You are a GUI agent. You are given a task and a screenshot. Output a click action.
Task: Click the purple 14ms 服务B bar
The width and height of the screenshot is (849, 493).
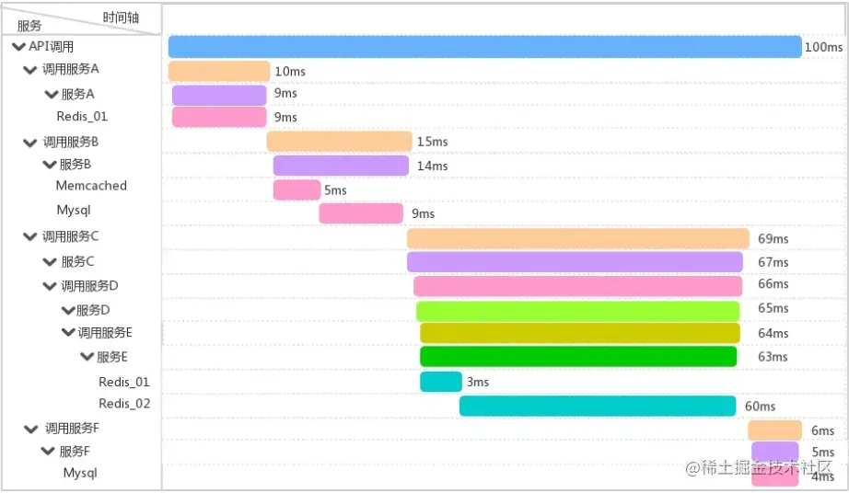341,166
